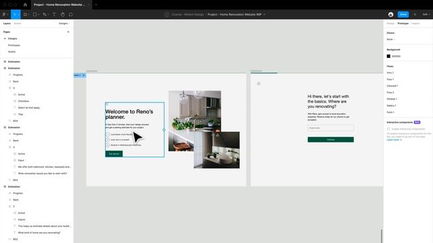Screen dimensions: 433x243
Task: Start the prototype presentation play icon
Action: pyautogui.click(x=415, y=14)
